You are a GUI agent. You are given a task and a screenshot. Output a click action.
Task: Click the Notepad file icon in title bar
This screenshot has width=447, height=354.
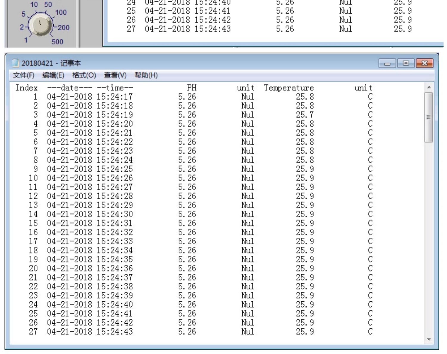point(15,63)
